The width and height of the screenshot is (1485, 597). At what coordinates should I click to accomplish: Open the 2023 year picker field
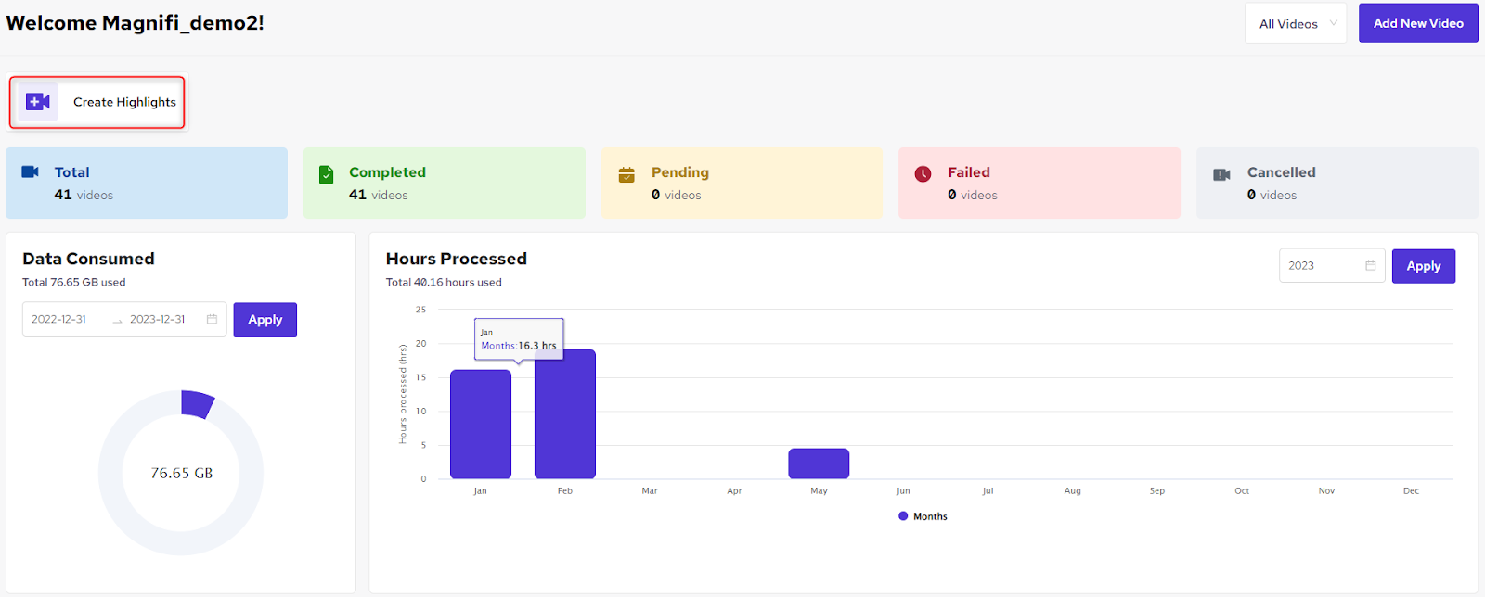pos(1332,266)
